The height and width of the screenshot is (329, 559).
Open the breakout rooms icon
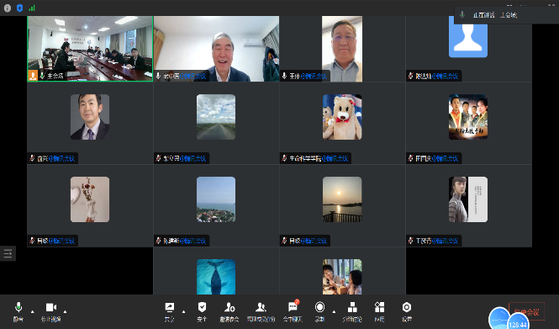[x=352, y=311]
